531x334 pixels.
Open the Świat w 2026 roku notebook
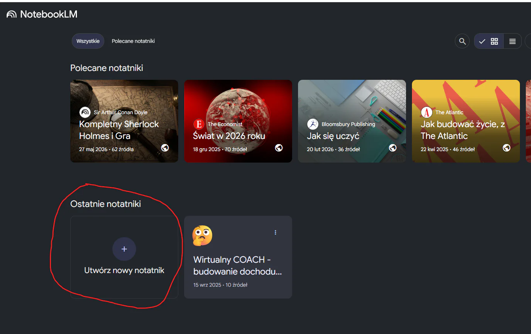(238, 121)
